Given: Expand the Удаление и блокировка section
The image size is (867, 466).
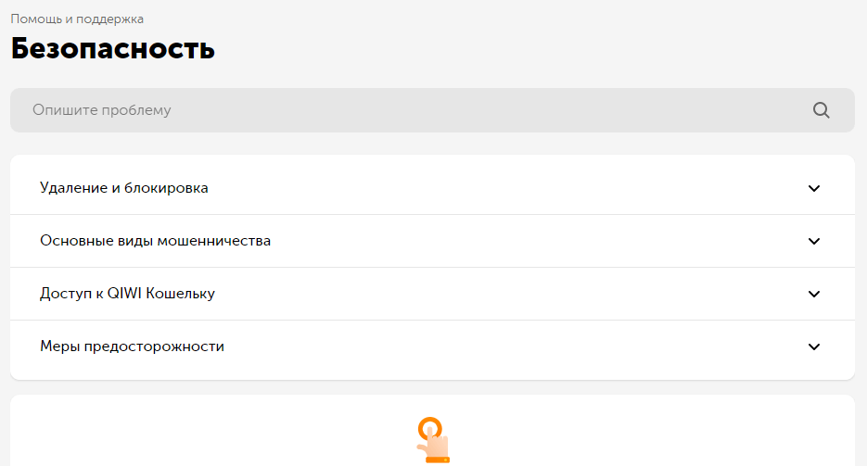Looking at the screenshot, I should click(x=432, y=188).
